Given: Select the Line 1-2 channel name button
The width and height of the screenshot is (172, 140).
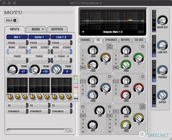Looking at the screenshot, I should coord(61,37).
